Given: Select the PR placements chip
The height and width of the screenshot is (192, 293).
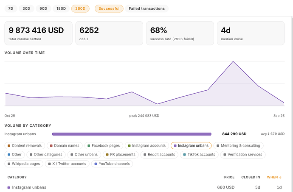Looking at the screenshot, I should coord(121,155).
